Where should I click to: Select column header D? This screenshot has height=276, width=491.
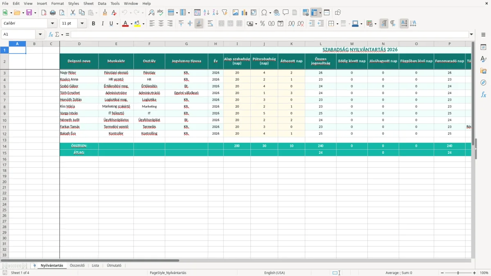click(x=79, y=44)
